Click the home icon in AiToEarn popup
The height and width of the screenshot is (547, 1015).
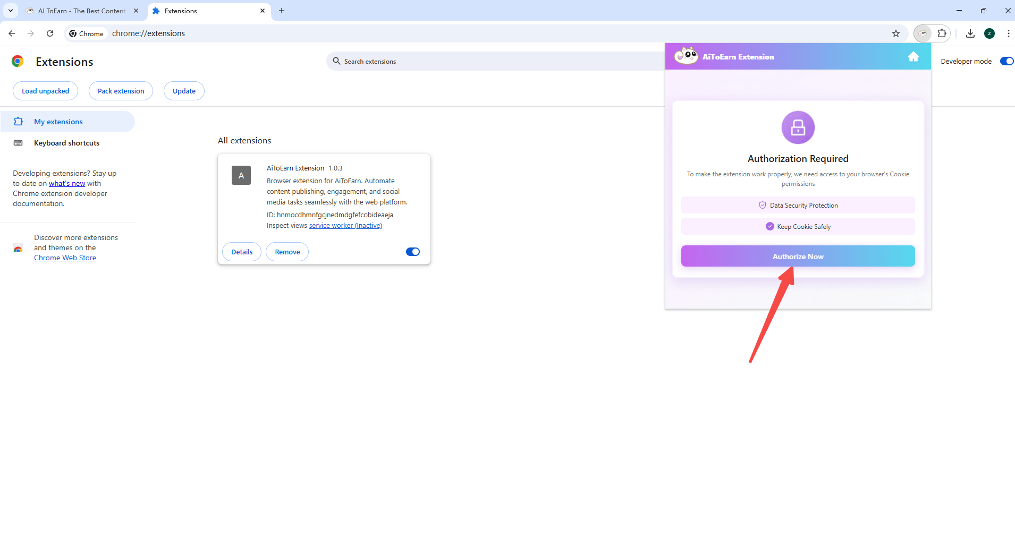(x=913, y=57)
